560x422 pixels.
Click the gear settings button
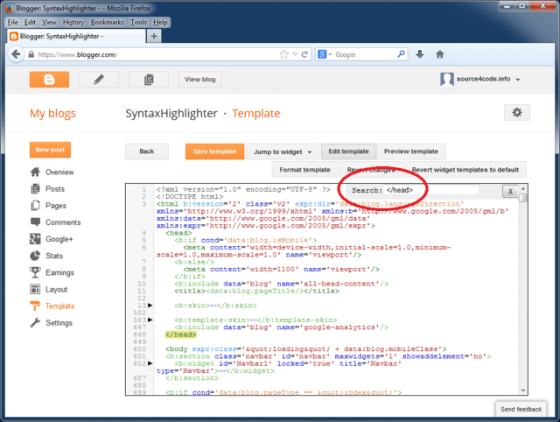517,113
